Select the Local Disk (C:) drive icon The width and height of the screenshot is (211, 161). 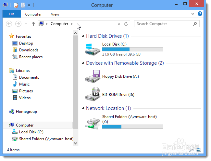(93, 49)
